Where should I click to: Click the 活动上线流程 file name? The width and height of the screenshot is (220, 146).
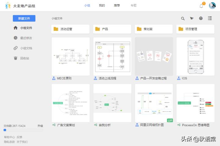click(x=107, y=78)
